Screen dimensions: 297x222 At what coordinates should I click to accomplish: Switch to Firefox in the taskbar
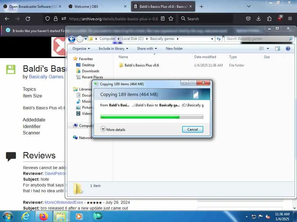pos(44,216)
